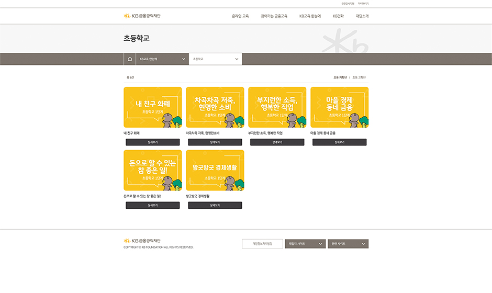492x293 pixels.
Task: Click the KB금융공익재단 logo in header
Action: tap(142, 16)
